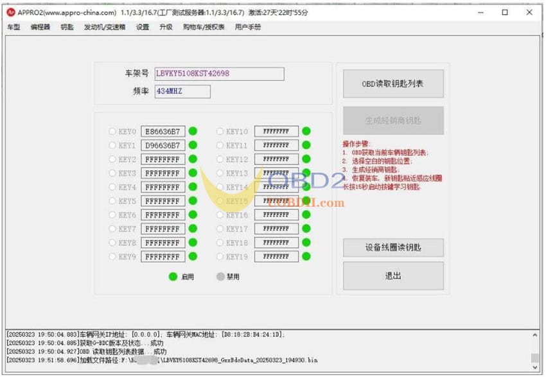Select the KEY11 radio button
Image resolution: width=546 pixels, height=377 pixels.
tap(220, 145)
